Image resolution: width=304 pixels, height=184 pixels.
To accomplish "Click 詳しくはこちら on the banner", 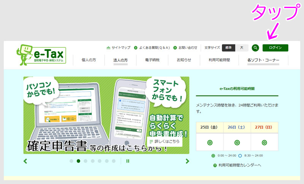I will tap(165, 142).
